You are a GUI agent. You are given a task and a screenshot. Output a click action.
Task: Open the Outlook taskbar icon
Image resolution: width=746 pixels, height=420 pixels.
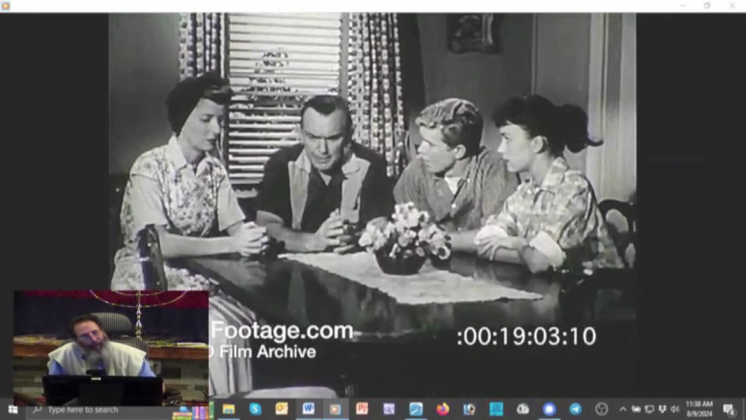coord(282,409)
